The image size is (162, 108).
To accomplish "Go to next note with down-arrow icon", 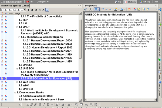I will click(x=144, y=9).
